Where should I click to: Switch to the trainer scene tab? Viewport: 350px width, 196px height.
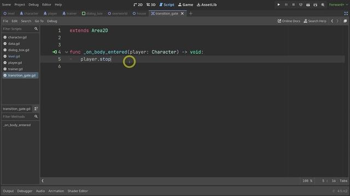click(69, 13)
